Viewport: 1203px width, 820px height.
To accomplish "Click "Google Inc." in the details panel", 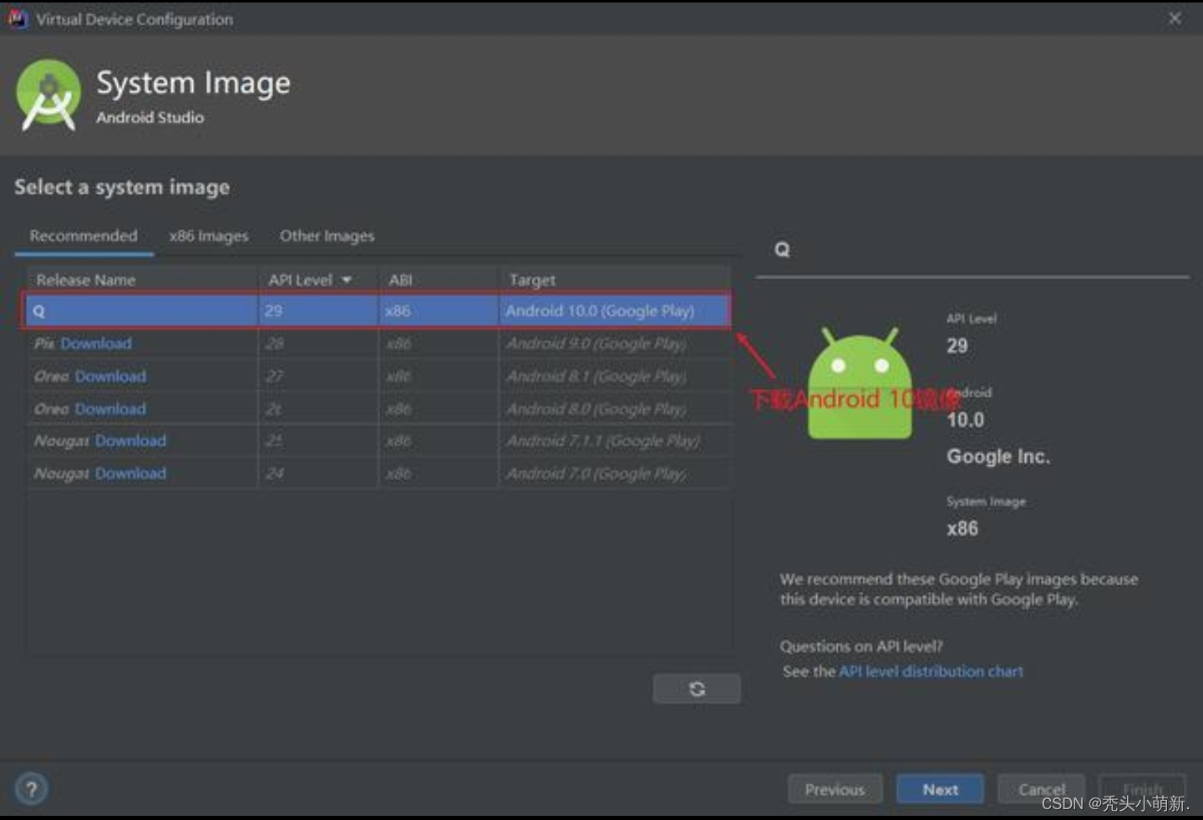I will 998,457.
